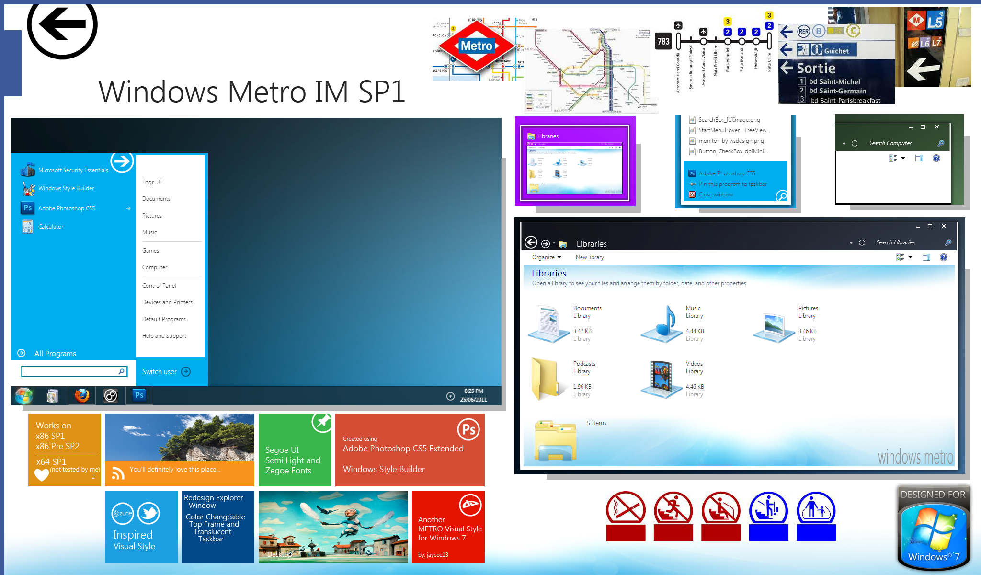Select the Videos library

pos(673,379)
